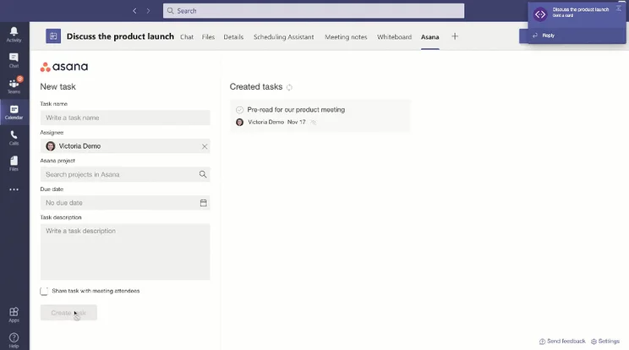Click the meeting title Discuss the product launch
Screen dimensions: 629x350
pyautogui.click(x=120, y=36)
